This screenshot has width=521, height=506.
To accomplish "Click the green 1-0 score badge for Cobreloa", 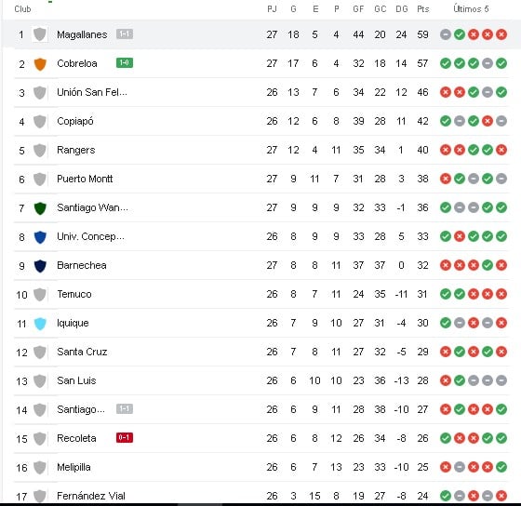I will point(125,63).
